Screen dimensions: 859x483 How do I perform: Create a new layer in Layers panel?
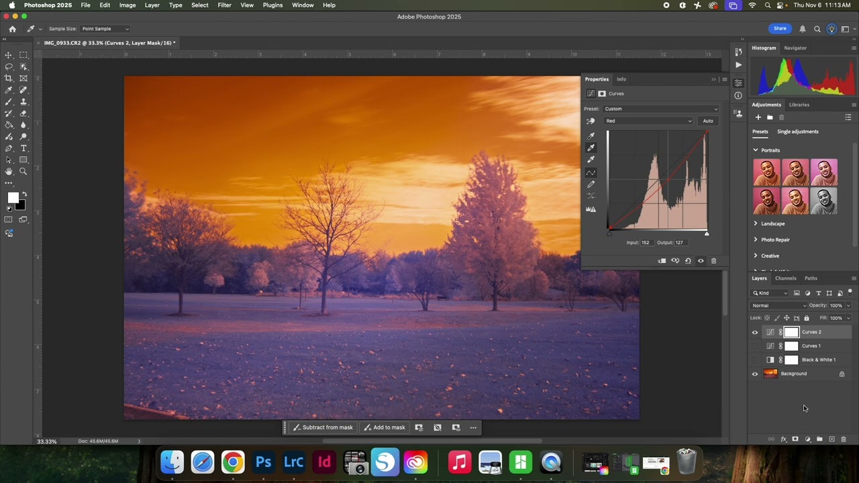[x=831, y=439]
